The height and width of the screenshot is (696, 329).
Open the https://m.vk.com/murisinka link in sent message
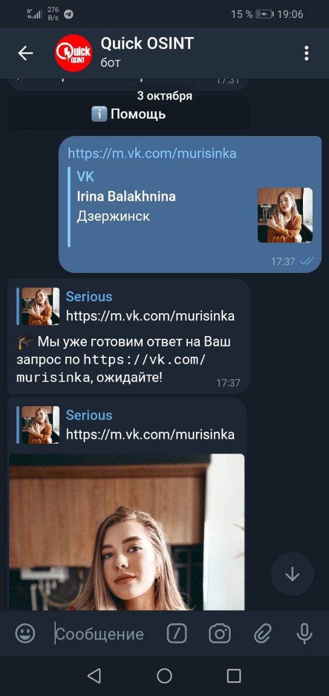[152, 153]
